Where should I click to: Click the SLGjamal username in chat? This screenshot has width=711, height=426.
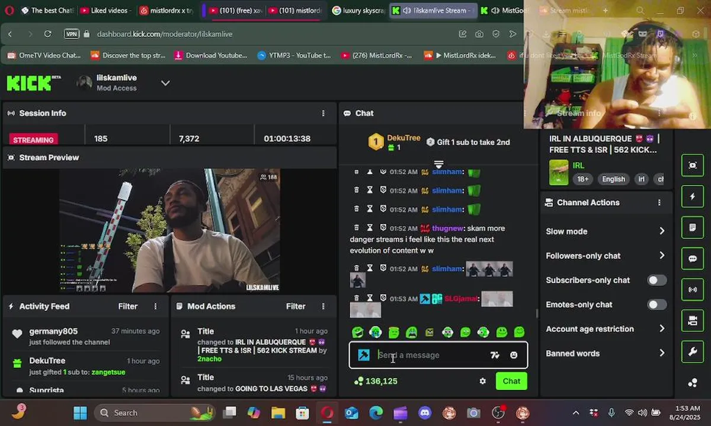pos(461,299)
